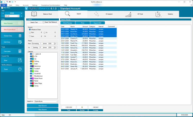Go to the previous month

pos(3,16)
